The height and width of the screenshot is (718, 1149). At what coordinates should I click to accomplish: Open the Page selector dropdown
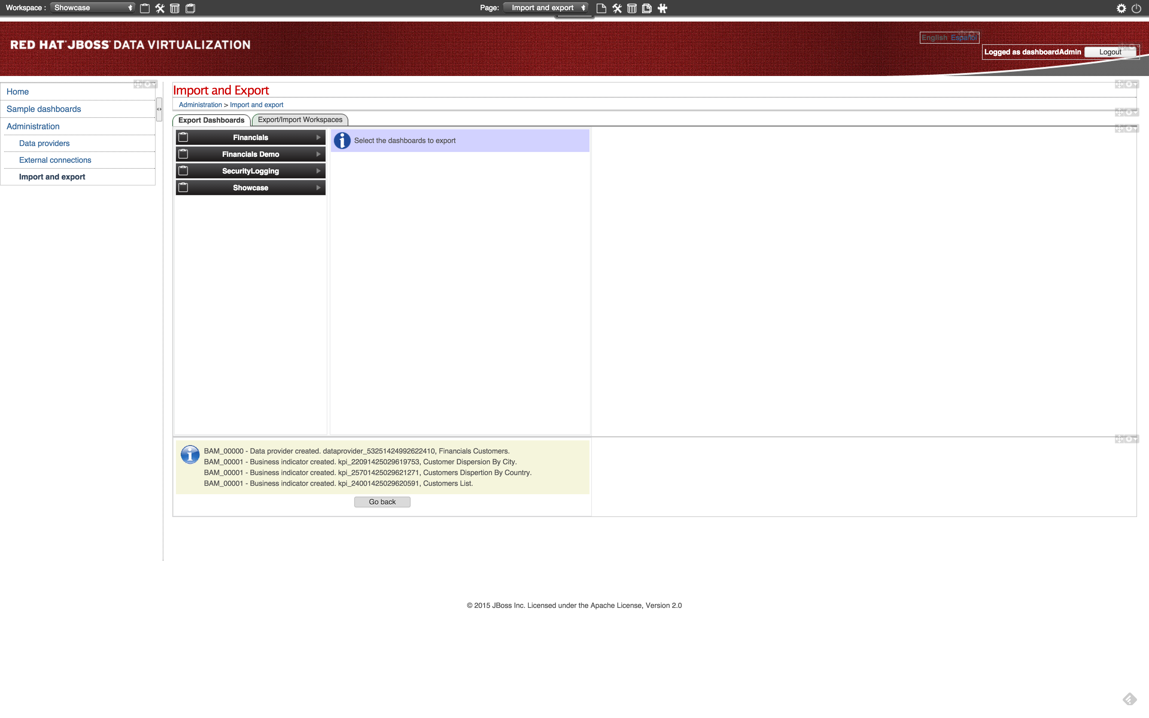[546, 7]
